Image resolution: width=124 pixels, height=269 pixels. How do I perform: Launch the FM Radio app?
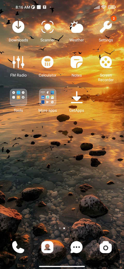18,62
